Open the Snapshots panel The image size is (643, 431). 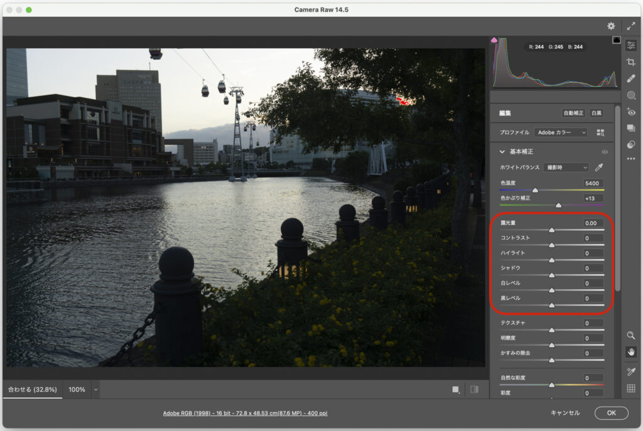click(x=631, y=128)
